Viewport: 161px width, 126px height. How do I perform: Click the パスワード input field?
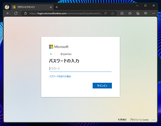pyautogui.click(x=80, y=69)
